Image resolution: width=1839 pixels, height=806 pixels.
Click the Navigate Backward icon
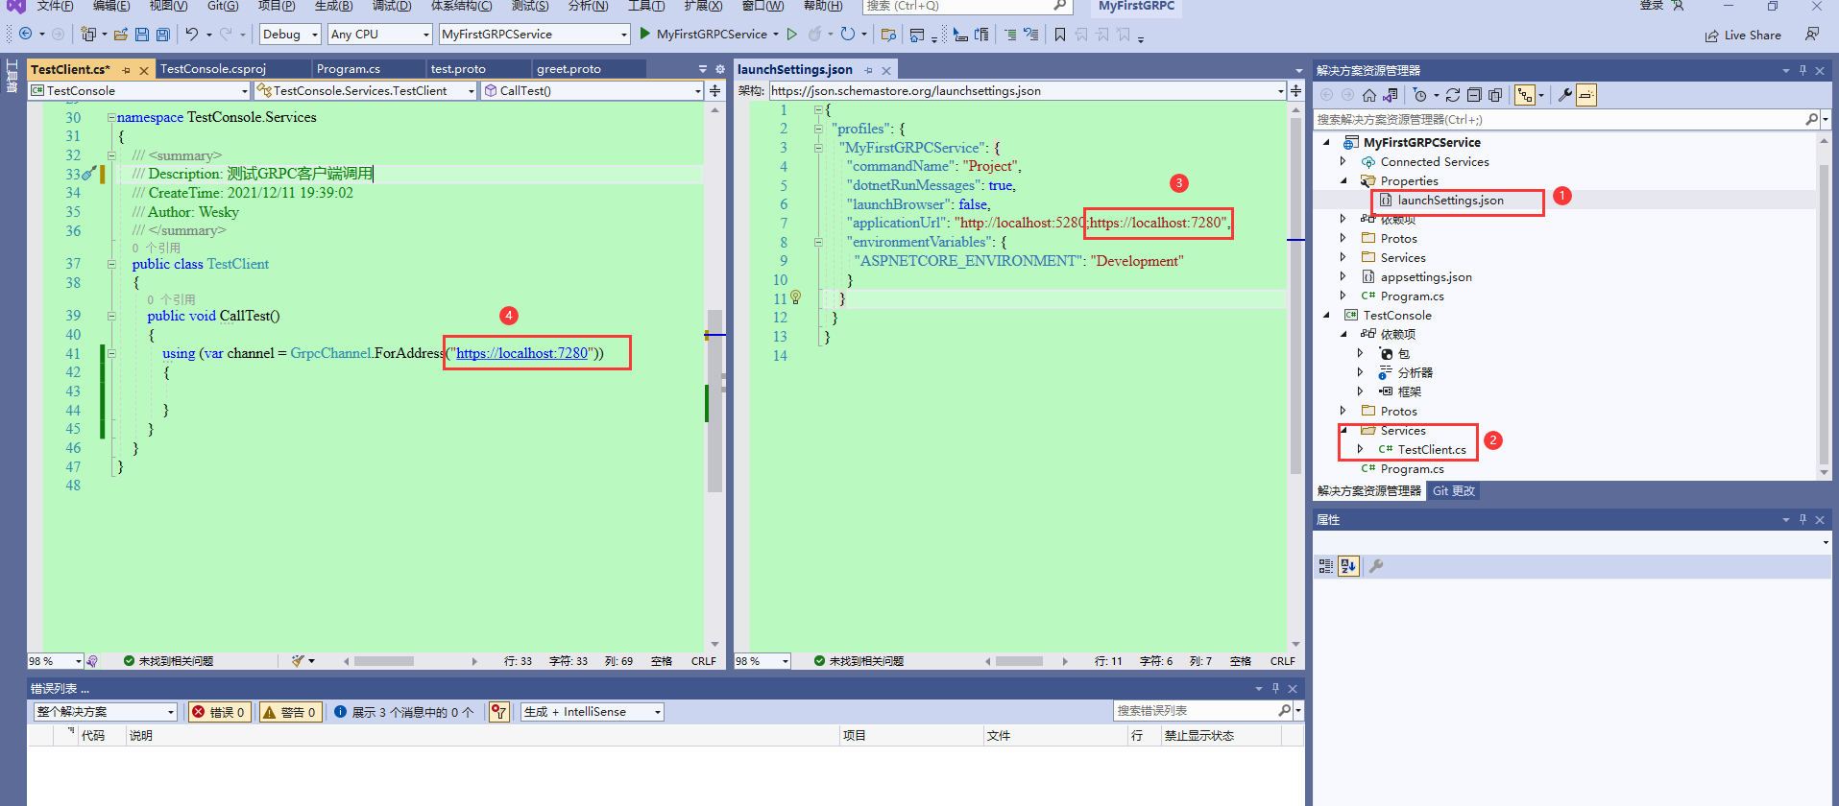[x=26, y=35]
